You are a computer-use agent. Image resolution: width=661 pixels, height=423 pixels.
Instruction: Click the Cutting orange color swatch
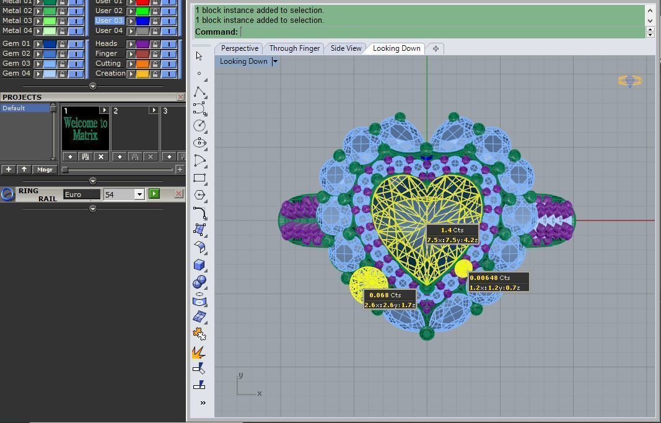[143, 64]
